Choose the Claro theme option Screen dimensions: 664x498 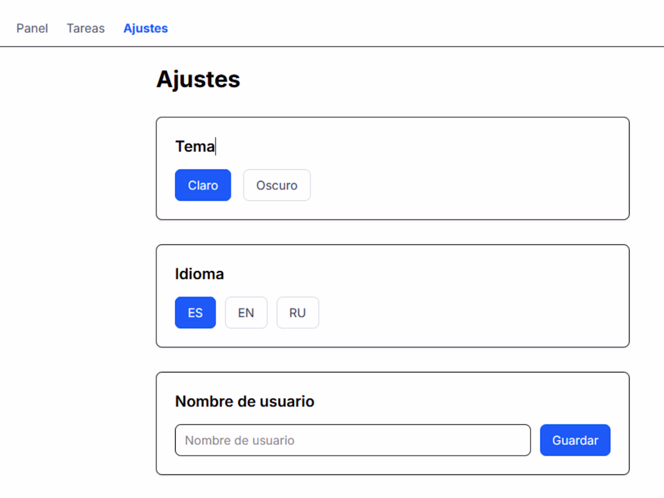[203, 185]
